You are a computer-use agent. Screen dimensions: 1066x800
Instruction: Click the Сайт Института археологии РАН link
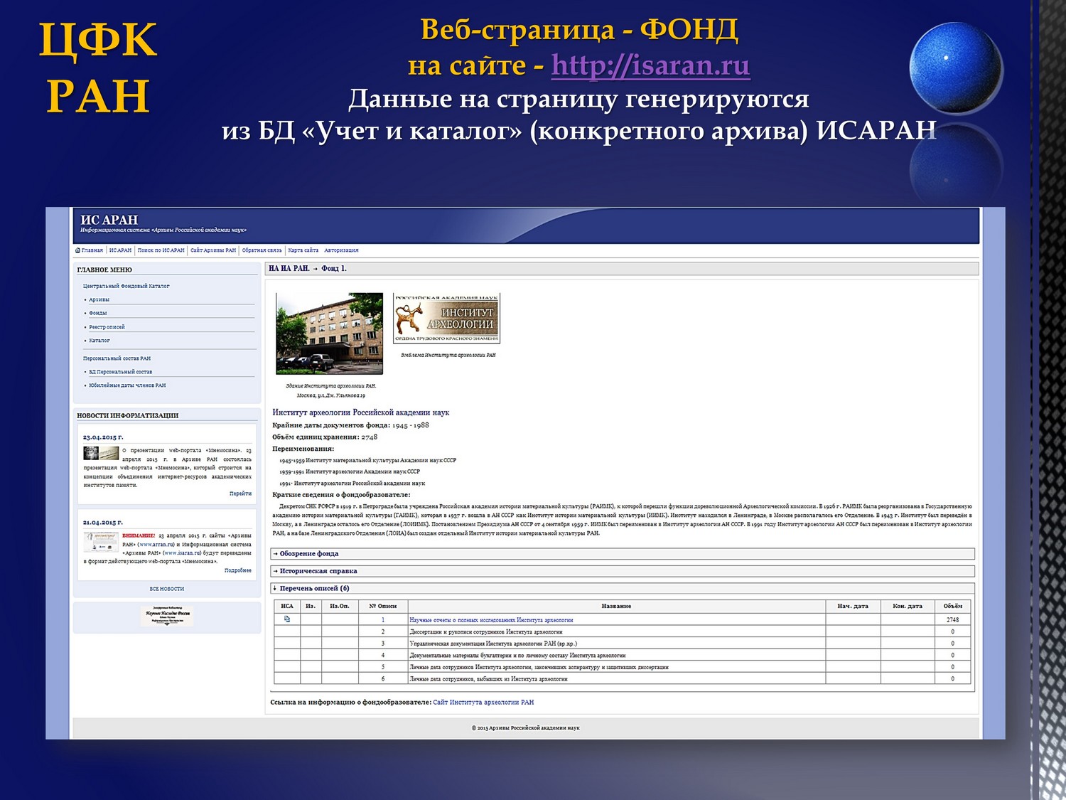(483, 703)
